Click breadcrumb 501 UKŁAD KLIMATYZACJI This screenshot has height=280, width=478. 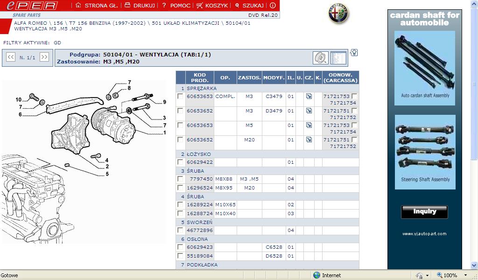point(185,23)
